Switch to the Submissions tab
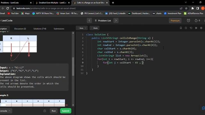 [x=59, y=29]
